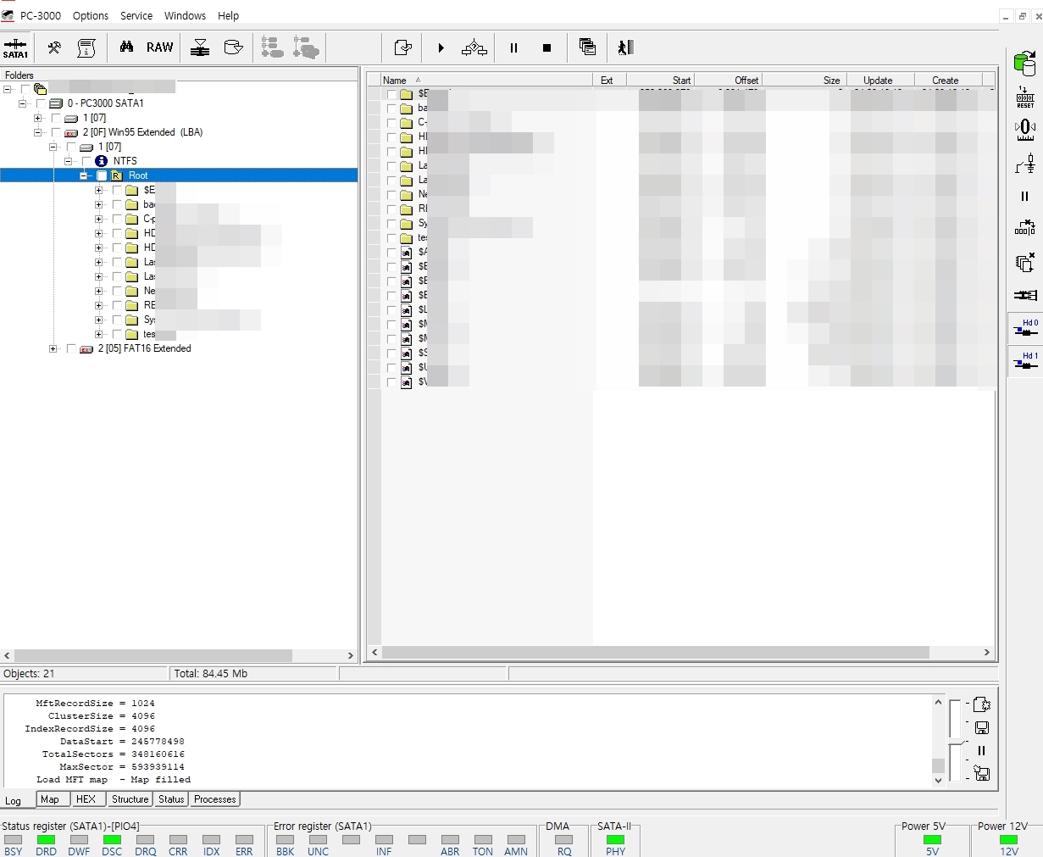Sort file list by Update column

(880, 80)
